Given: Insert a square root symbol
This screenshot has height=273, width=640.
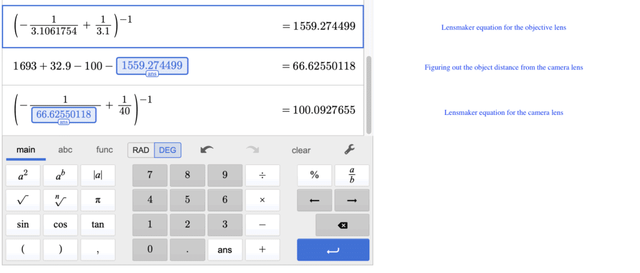Looking at the screenshot, I should point(22,200).
